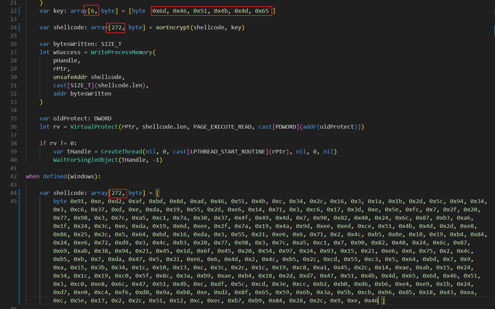Click line number 22 in the gutter
The width and height of the screenshot is (495, 309).
pos(13,11)
